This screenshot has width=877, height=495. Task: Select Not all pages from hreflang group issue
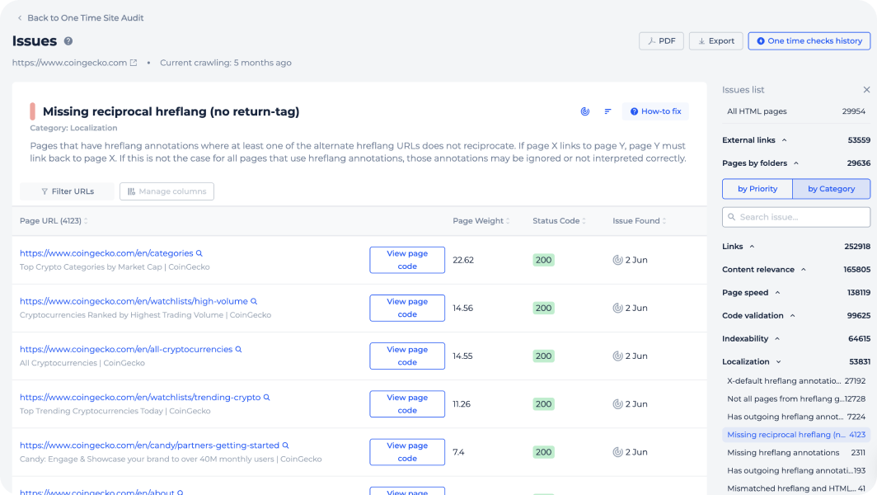click(x=796, y=398)
